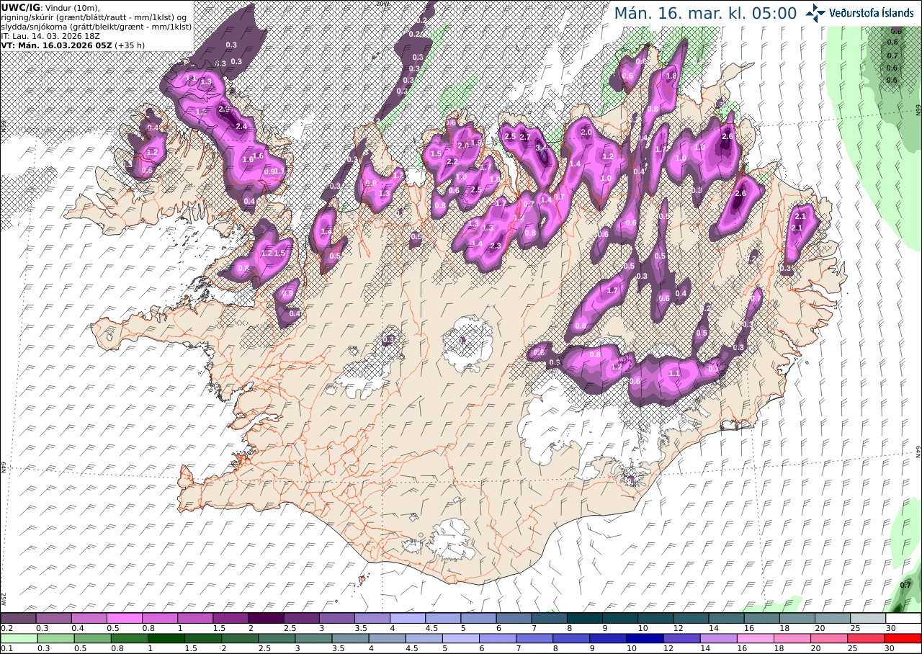
Task: Click the '25W' longitude label on the map edge
Action: click(x=4, y=599)
